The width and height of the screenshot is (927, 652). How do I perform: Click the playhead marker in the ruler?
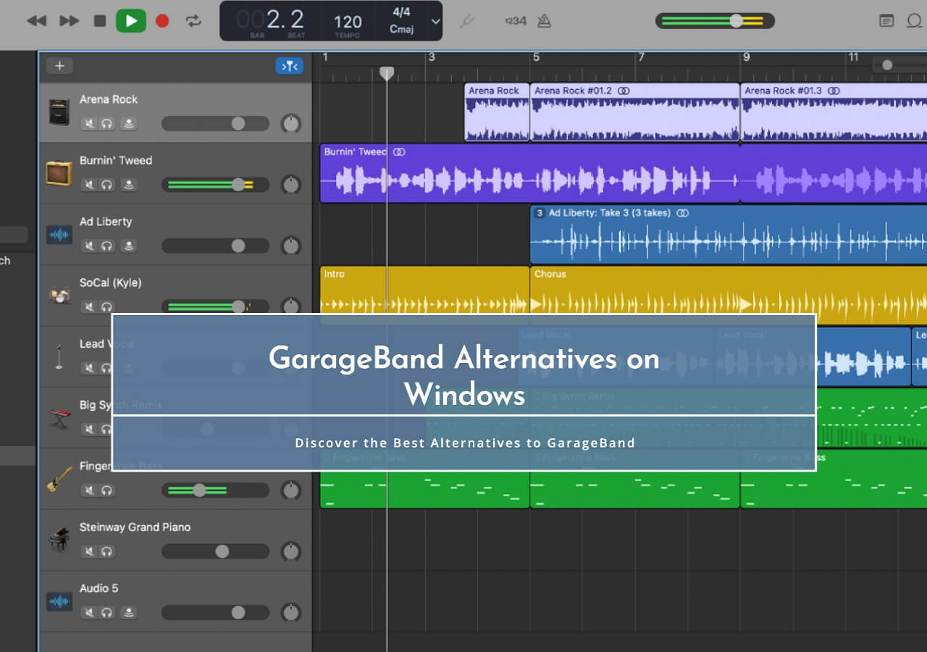(x=387, y=73)
